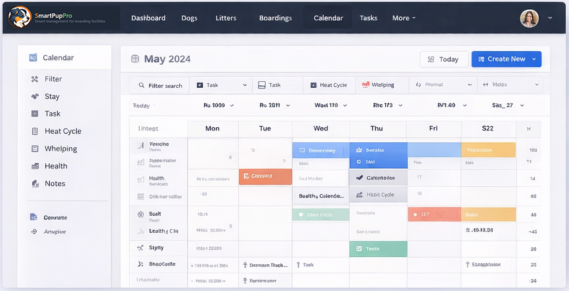Open the Tasks tab
Screen dimensions: 569x291
point(368,18)
